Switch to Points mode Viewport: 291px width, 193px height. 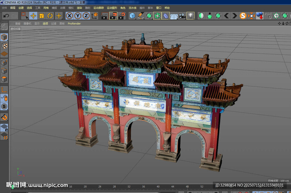pyautogui.click(x=4, y=63)
